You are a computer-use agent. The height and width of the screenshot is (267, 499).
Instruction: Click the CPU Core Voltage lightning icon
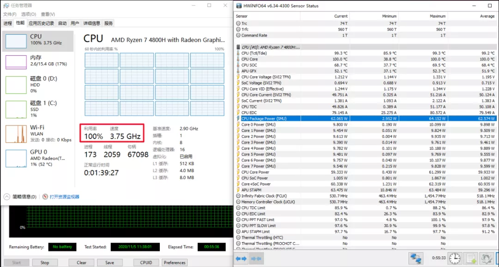[x=238, y=77]
